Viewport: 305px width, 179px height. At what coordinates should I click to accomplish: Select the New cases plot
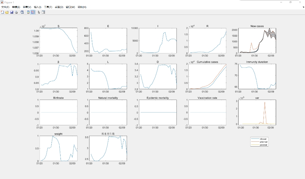coord(257,41)
